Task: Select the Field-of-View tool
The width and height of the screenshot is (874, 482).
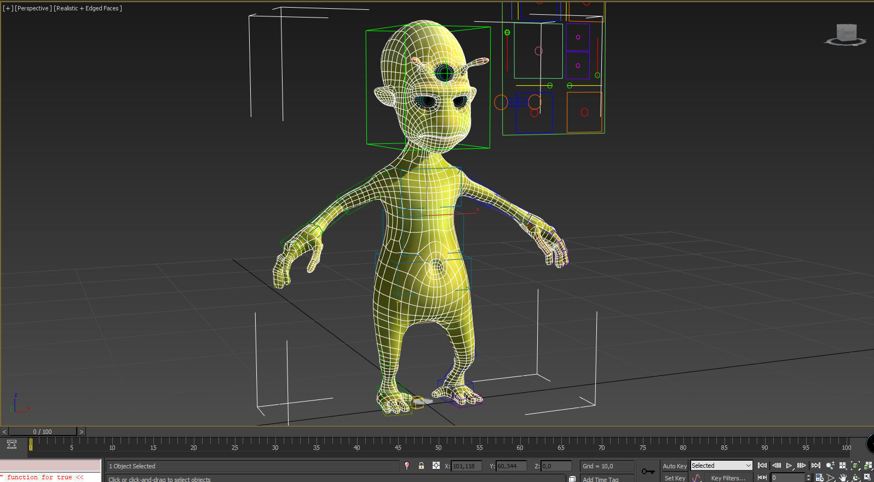Action: pyautogui.click(x=831, y=478)
